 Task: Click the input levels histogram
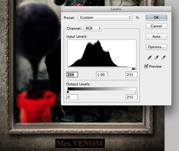pyautogui.click(x=102, y=53)
